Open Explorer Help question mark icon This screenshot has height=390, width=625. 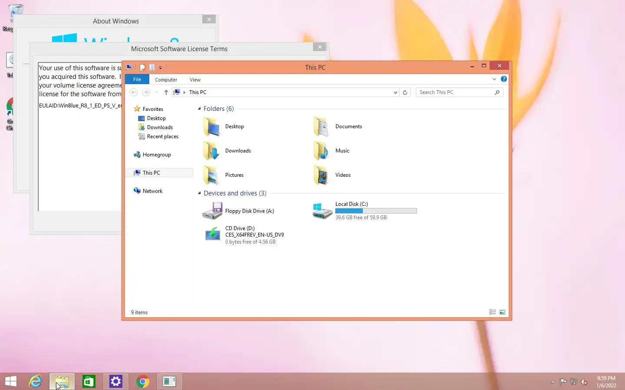tap(503, 79)
